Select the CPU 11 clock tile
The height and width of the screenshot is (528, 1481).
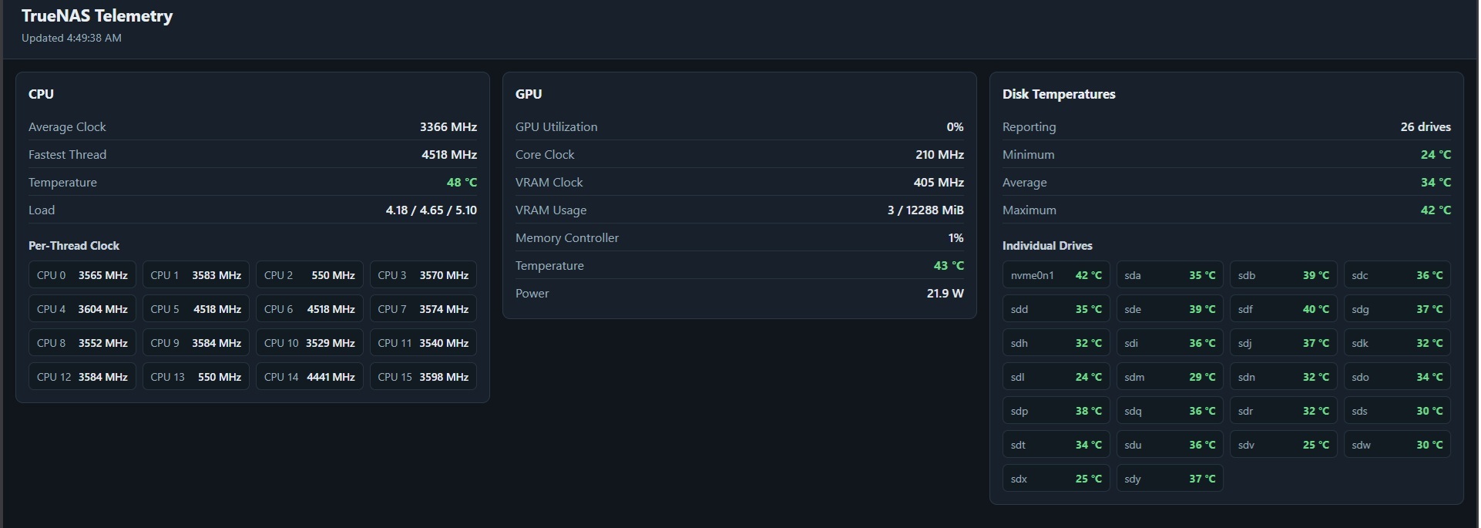(x=423, y=343)
